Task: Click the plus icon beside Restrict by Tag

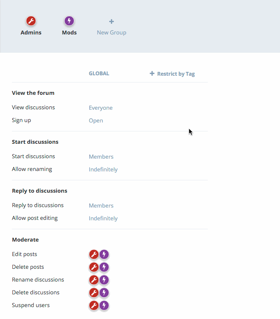Action: coord(152,74)
